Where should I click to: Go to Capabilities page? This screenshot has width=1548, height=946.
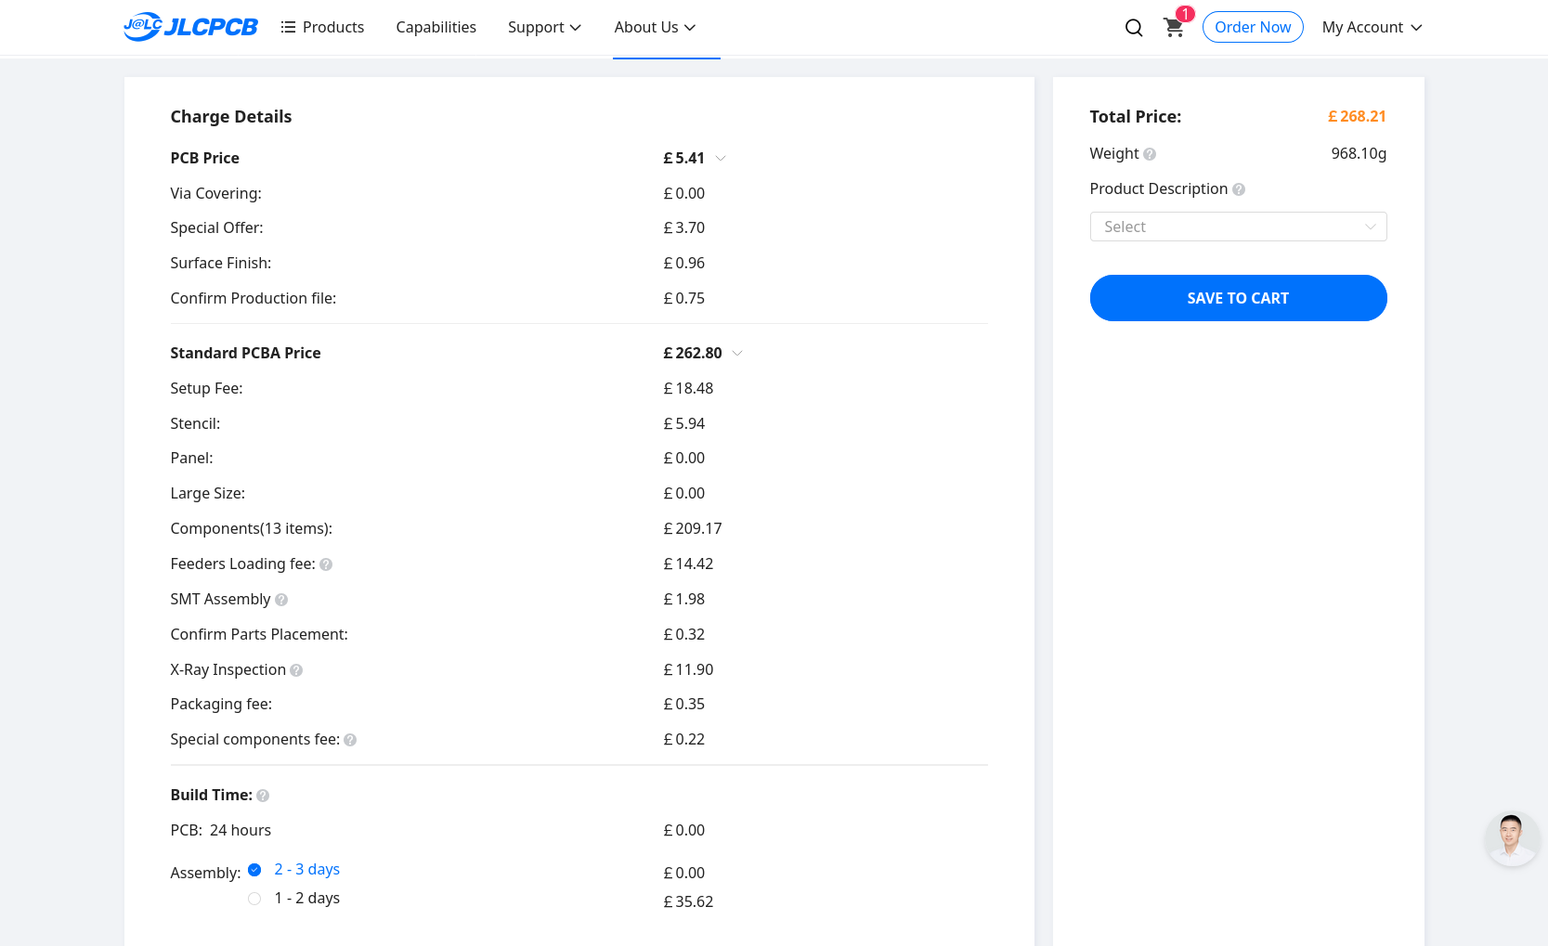(x=436, y=28)
